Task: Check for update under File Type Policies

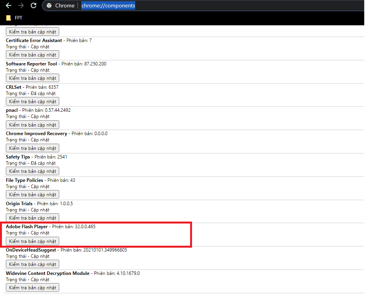Action: point(32,194)
